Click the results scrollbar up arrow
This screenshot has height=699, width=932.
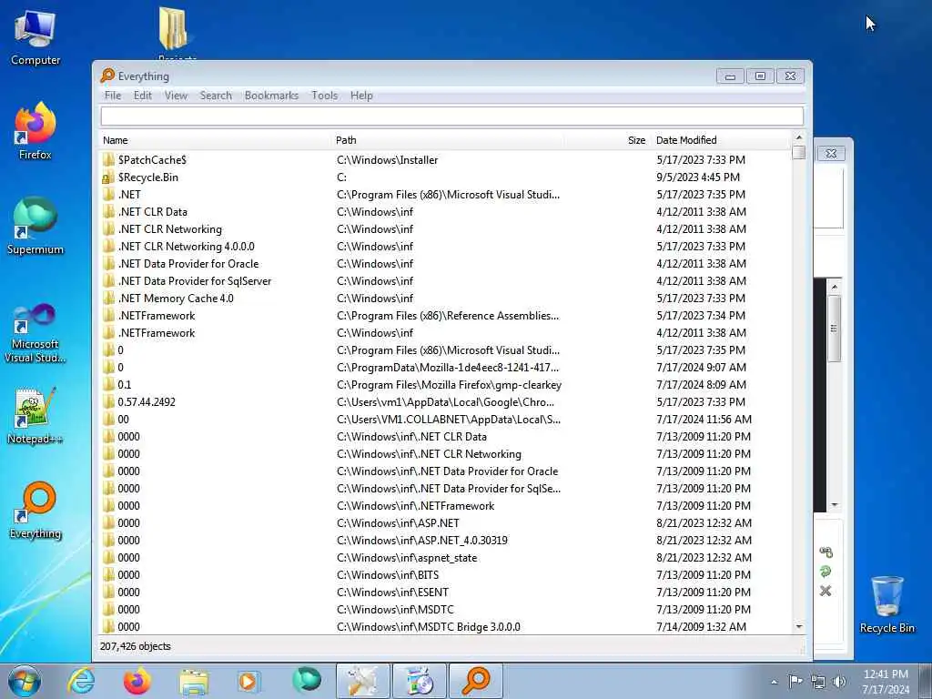click(799, 138)
